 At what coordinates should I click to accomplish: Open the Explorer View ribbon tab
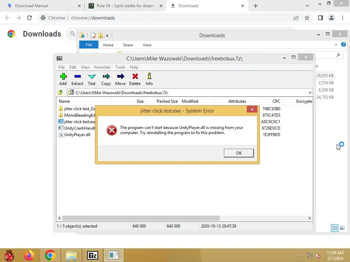[147, 45]
